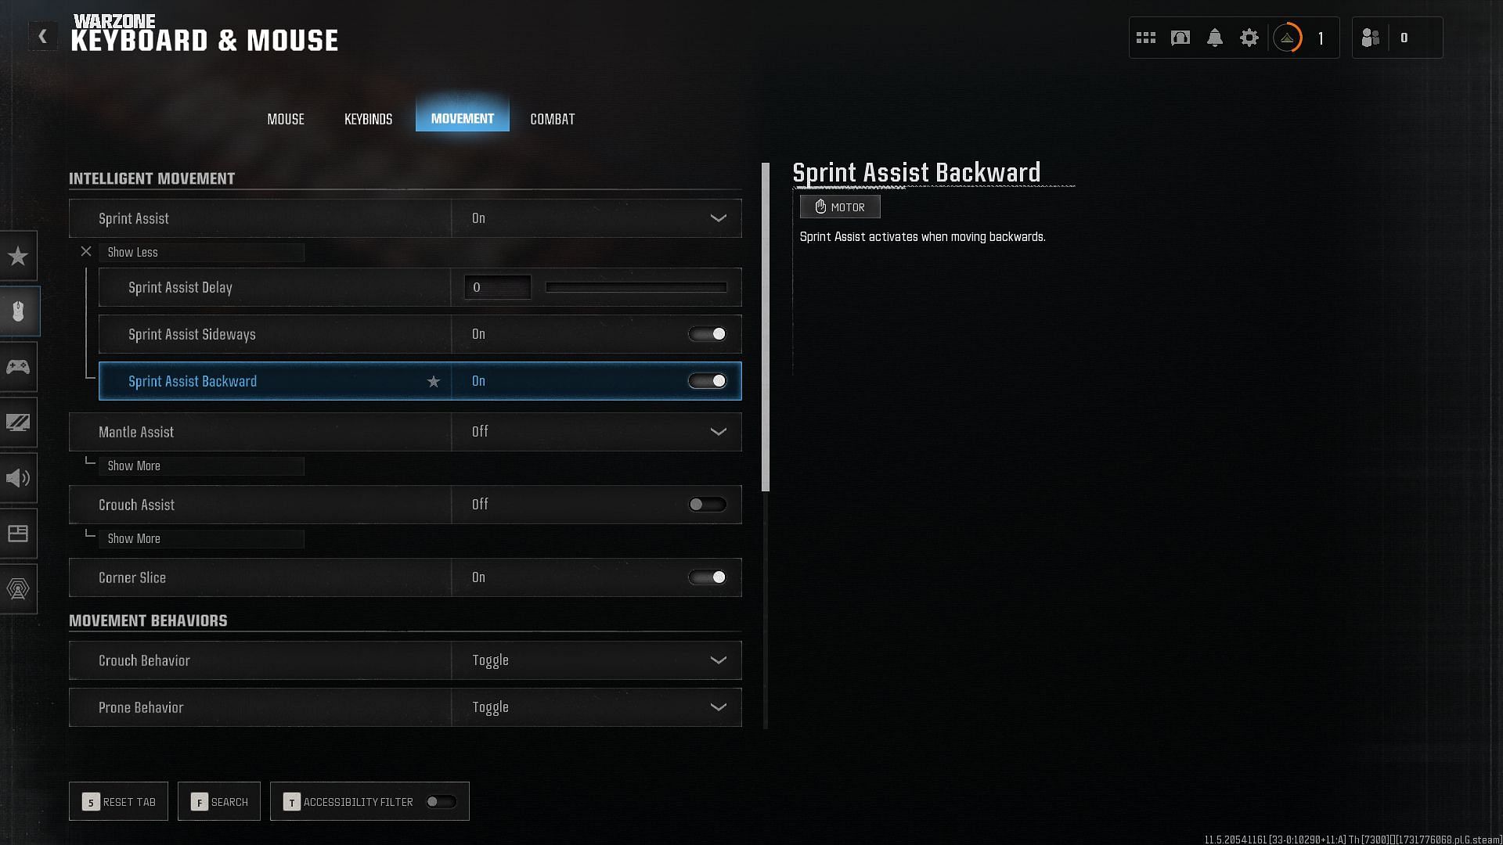Click the Audio/Speaker icon in sidebar
Viewport: 1503px width, 845px height.
pos(19,478)
